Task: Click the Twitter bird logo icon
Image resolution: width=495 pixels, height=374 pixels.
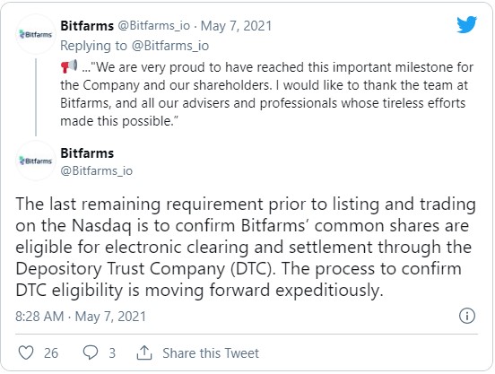Action: (466, 24)
